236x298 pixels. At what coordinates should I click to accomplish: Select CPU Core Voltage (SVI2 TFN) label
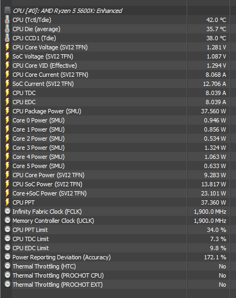[x=50, y=47]
